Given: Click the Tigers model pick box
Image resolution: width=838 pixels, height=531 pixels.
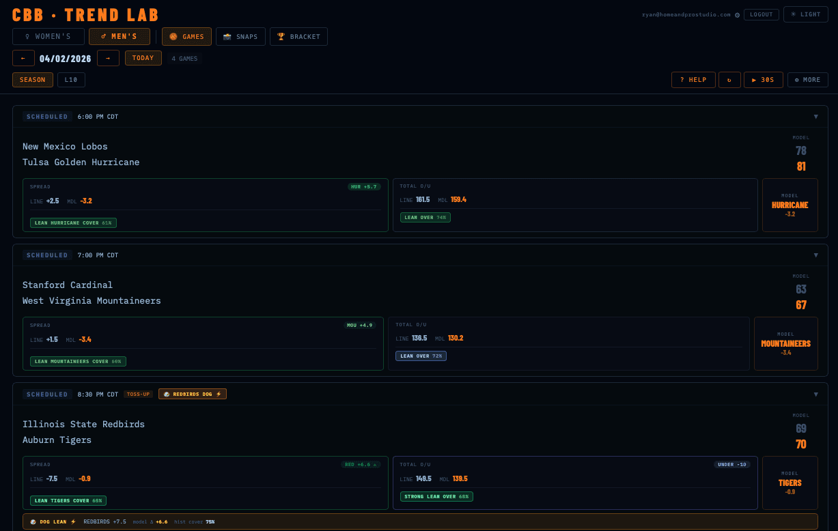Looking at the screenshot, I should pos(790,483).
